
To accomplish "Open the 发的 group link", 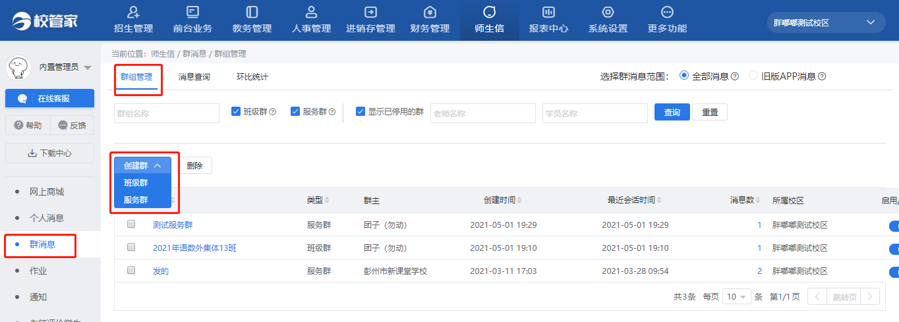I will point(161,271).
